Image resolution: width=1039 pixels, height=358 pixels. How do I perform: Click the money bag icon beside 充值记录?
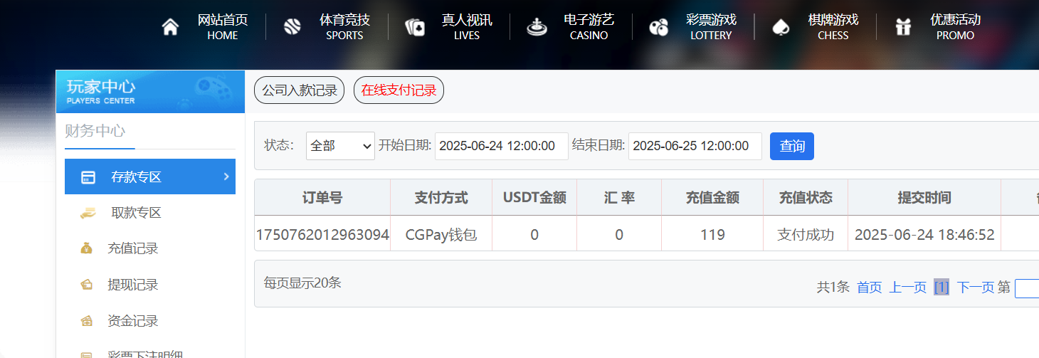pyautogui.click(x=86, y=248)
